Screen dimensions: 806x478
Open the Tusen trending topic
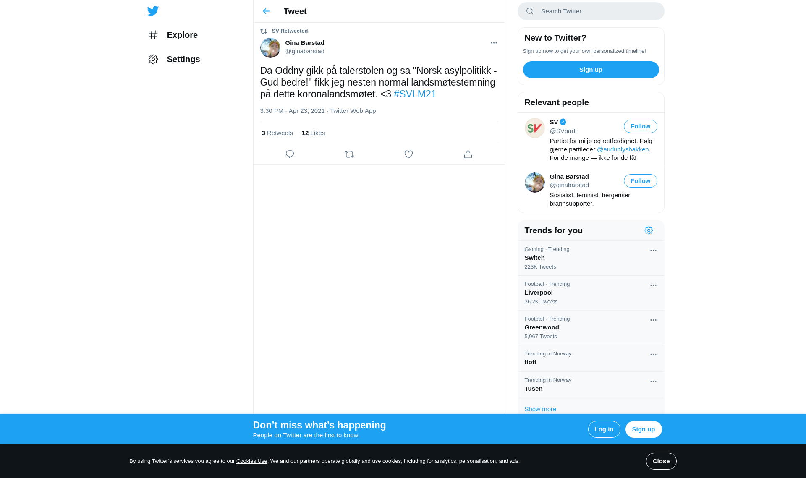pos(591,385)
